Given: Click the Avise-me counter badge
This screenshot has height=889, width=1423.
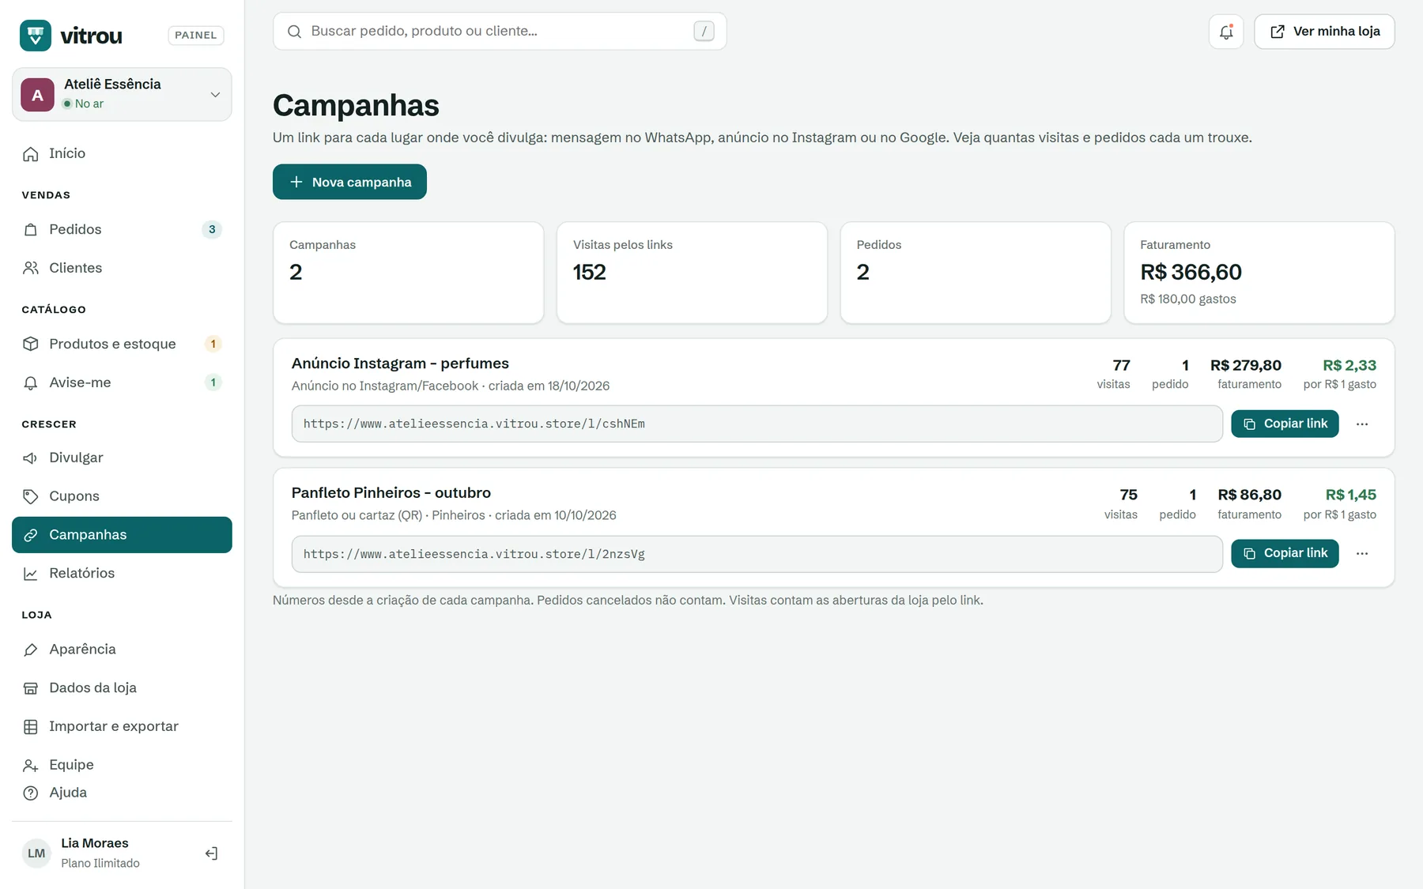Looking at the screenshot, I should click(x=213, y=382).
